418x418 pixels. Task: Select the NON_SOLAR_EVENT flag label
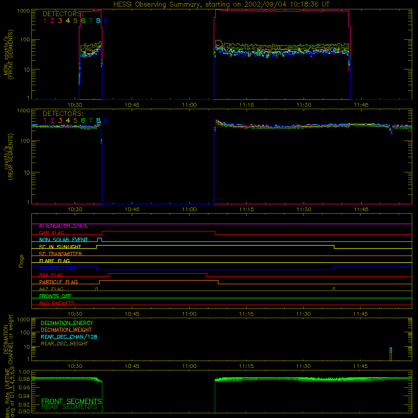[x=63, y=240]
